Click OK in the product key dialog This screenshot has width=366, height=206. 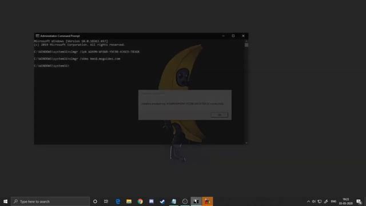coord(219,114)
